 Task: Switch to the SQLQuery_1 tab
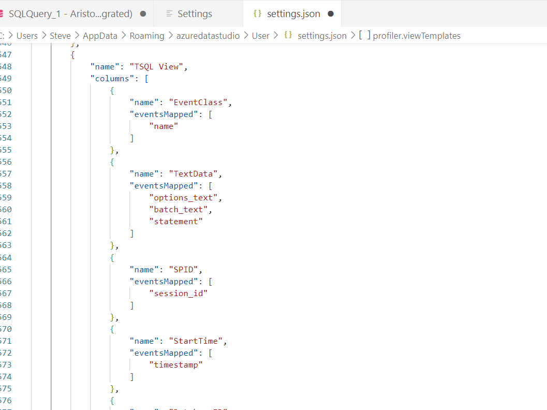(70, 14)
